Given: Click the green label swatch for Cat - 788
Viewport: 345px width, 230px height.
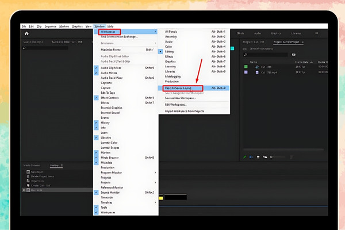Looking at the screenshot, I should tap(246, 67).
